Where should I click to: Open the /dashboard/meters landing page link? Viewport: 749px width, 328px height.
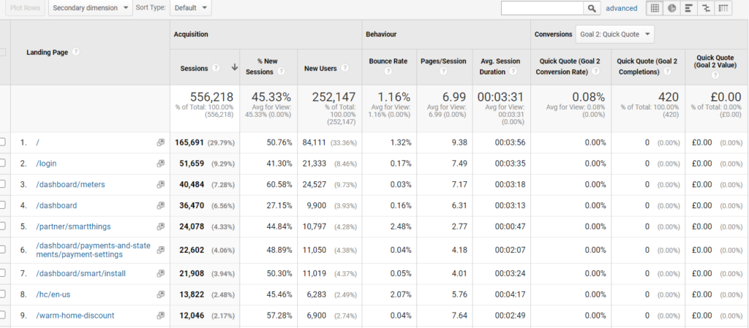[70, 185]
